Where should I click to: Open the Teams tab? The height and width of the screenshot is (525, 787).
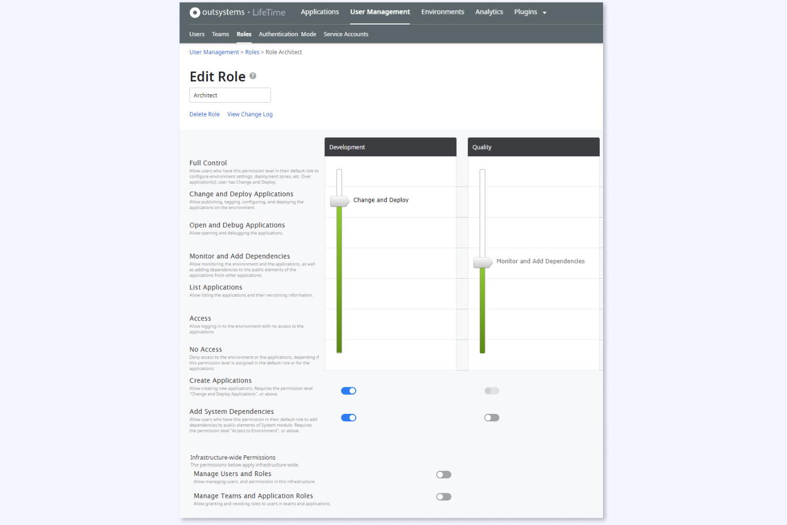220,34
